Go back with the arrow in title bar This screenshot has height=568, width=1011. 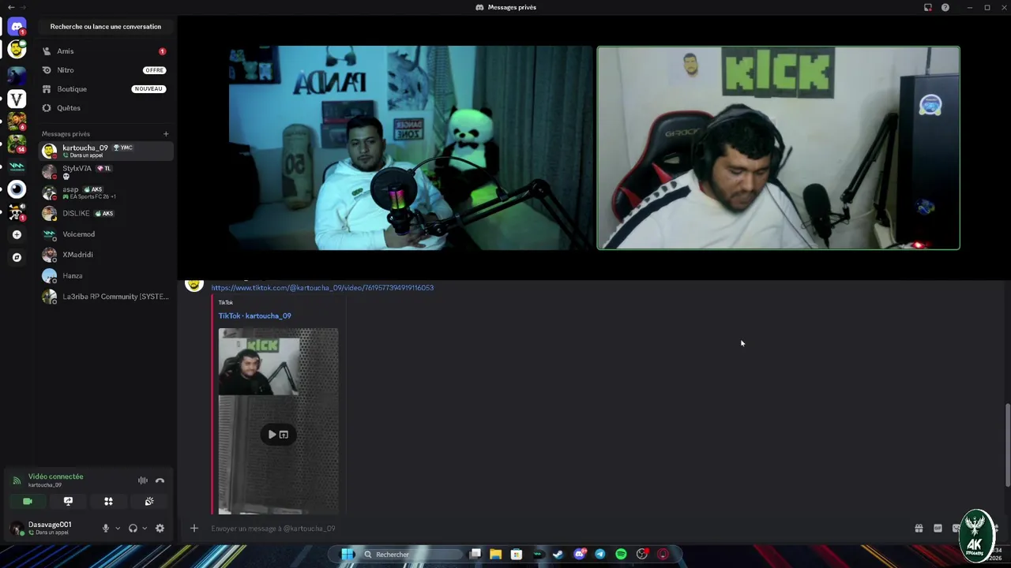coord(10,7)
